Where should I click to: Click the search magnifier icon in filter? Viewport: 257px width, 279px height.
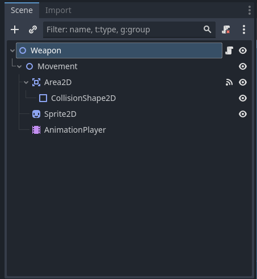point(207,29)
